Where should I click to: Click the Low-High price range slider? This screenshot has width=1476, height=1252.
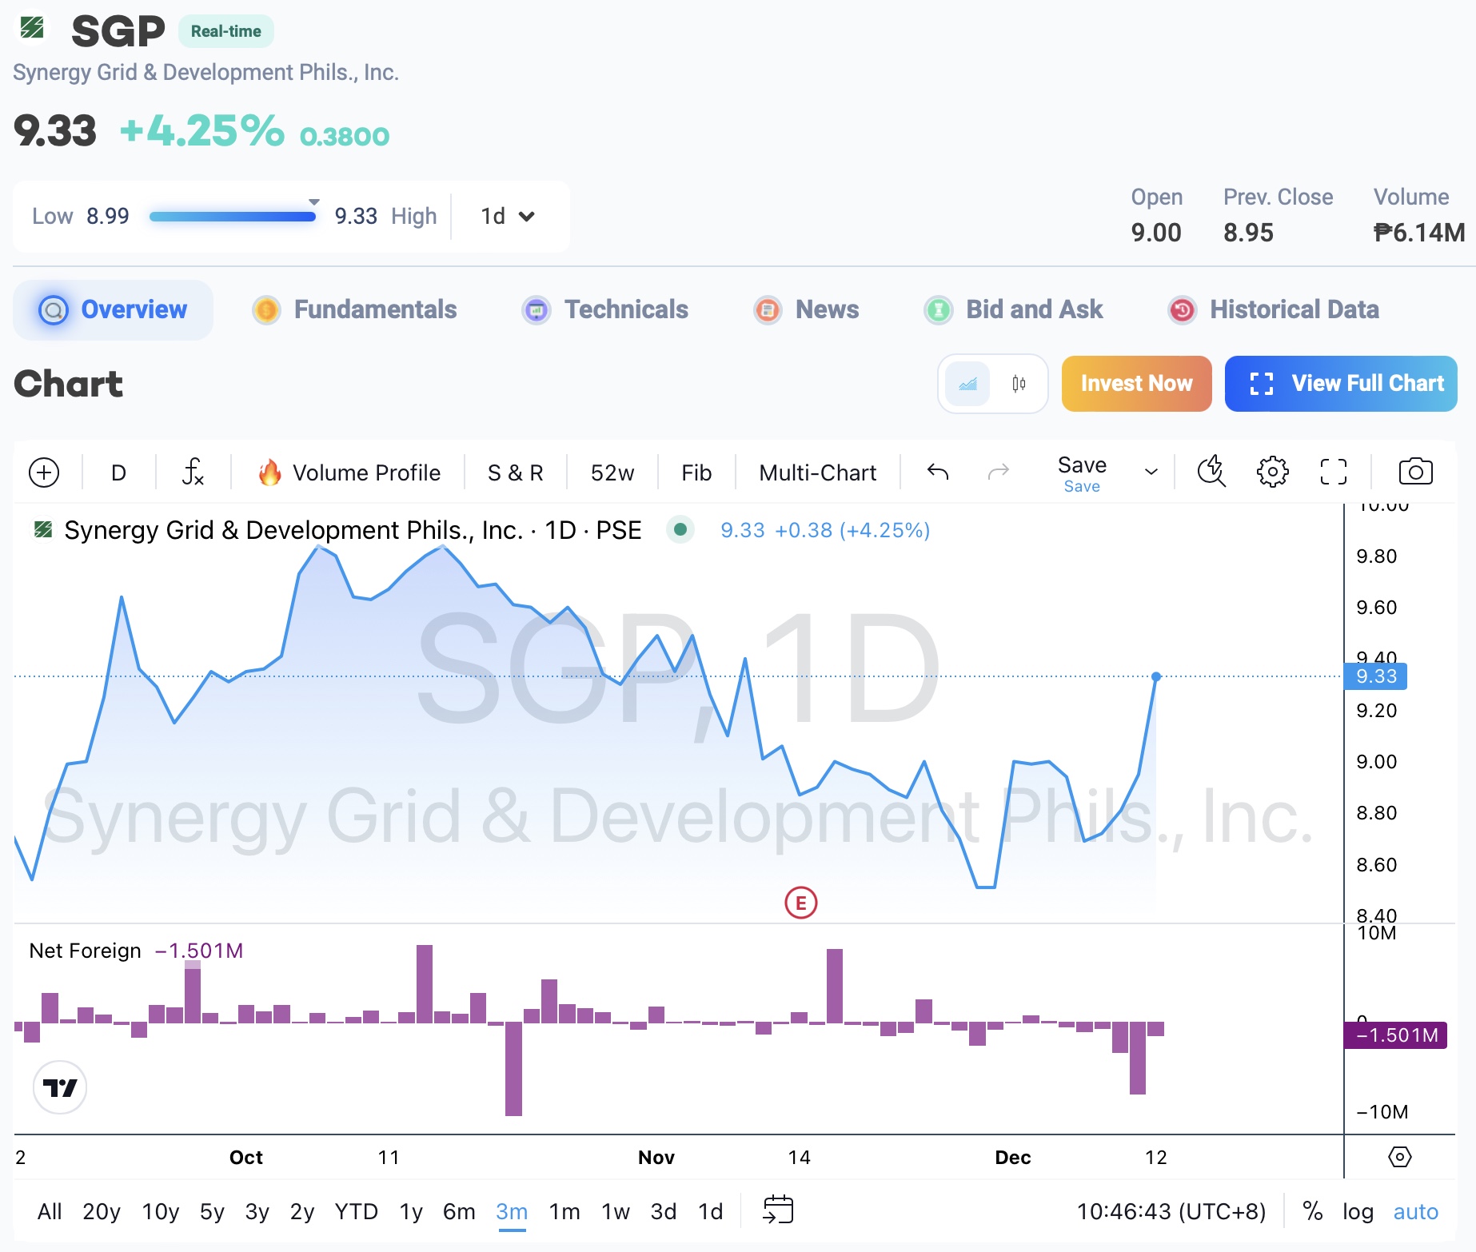tap(233, 216)
